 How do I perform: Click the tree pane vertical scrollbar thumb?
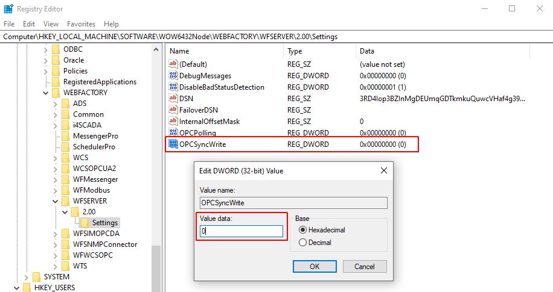pyautogui.click(x=156, y=269)
